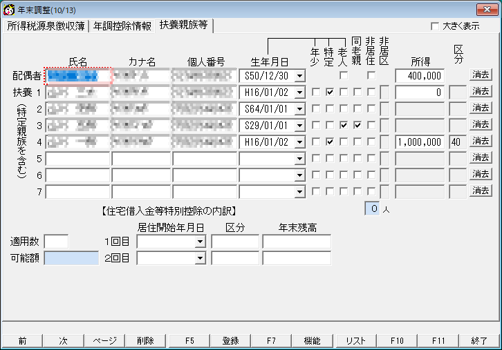Click the app icon in title bar

click(x=10, y=9)
